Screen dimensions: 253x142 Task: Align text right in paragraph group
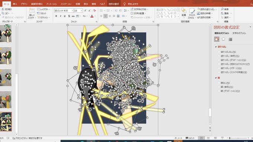click(110, 16)
